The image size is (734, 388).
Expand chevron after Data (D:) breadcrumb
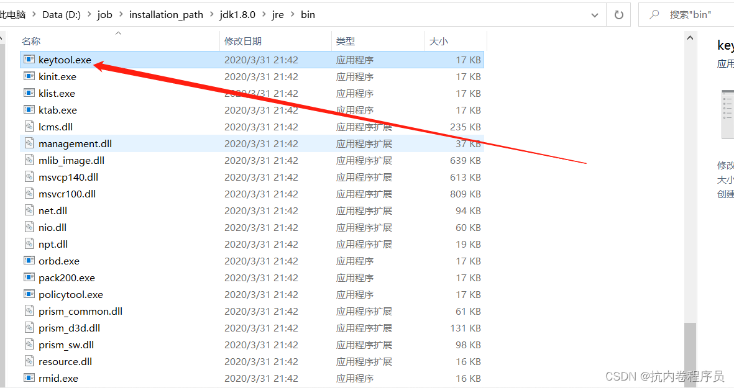pos(89,15)
